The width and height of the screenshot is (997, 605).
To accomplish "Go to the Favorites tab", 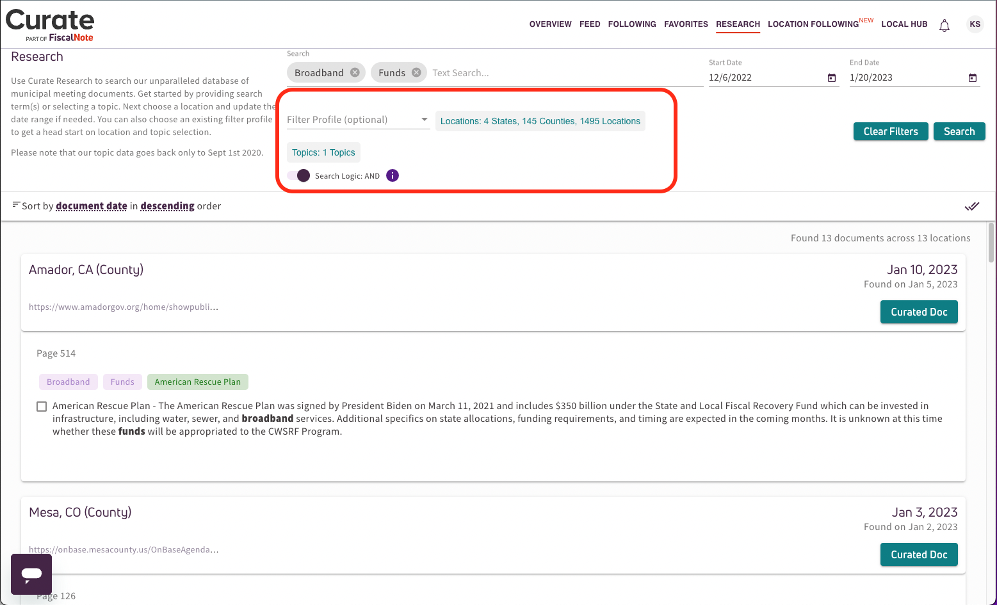I will pos(686,24).
